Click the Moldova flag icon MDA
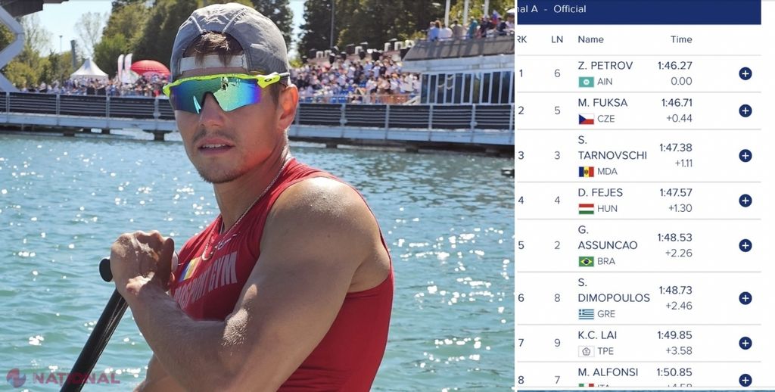 [587, 172]
